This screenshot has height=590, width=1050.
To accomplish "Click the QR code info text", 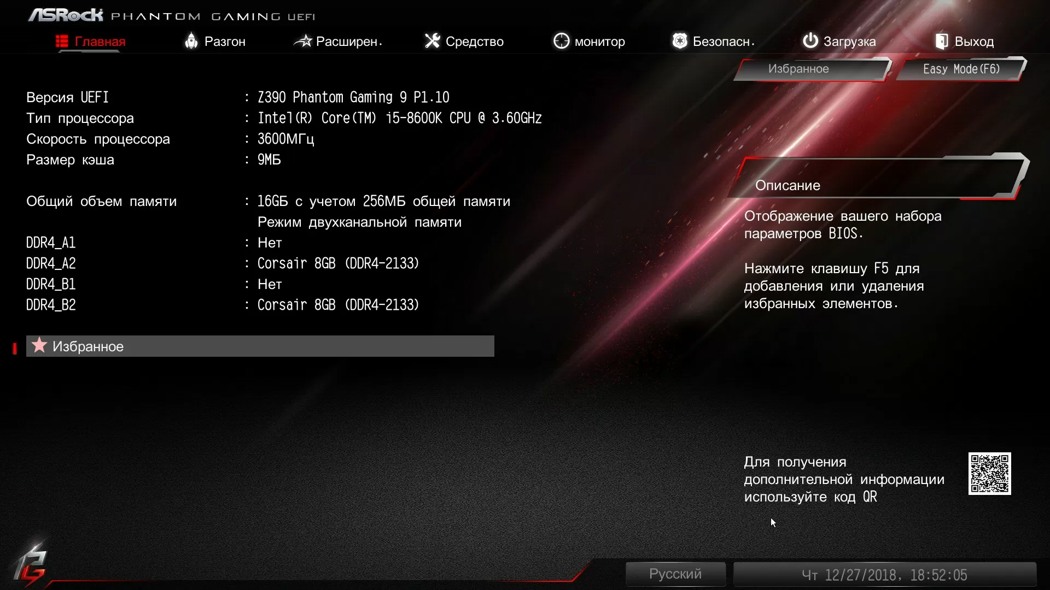I will click(844, 480).
